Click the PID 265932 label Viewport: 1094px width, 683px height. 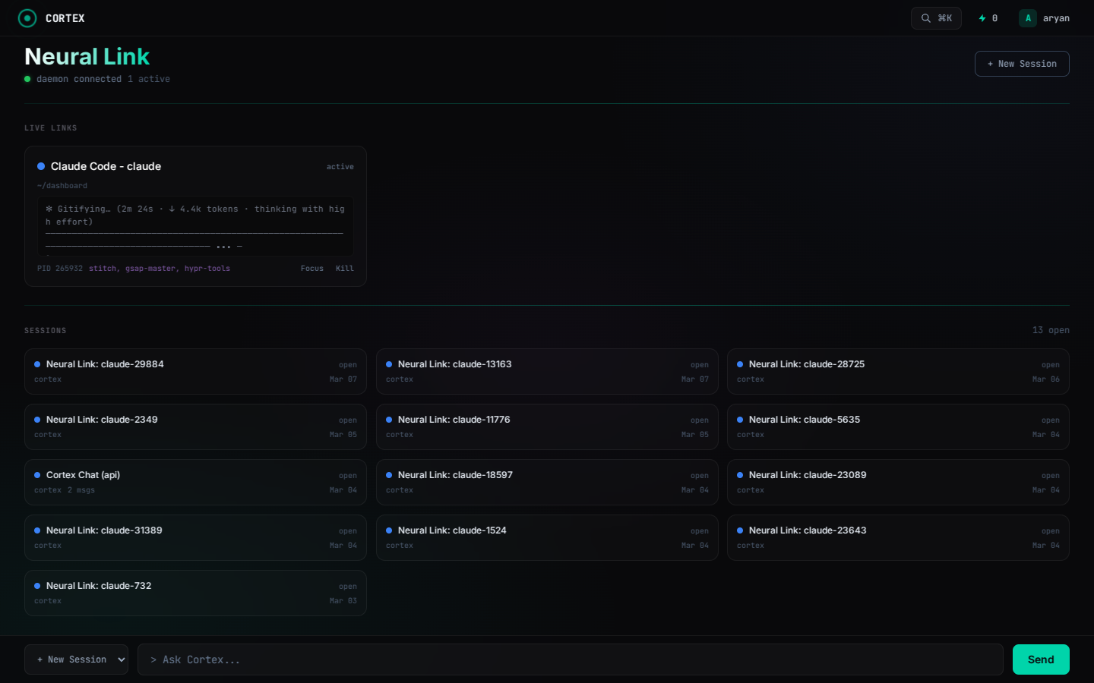60,269
